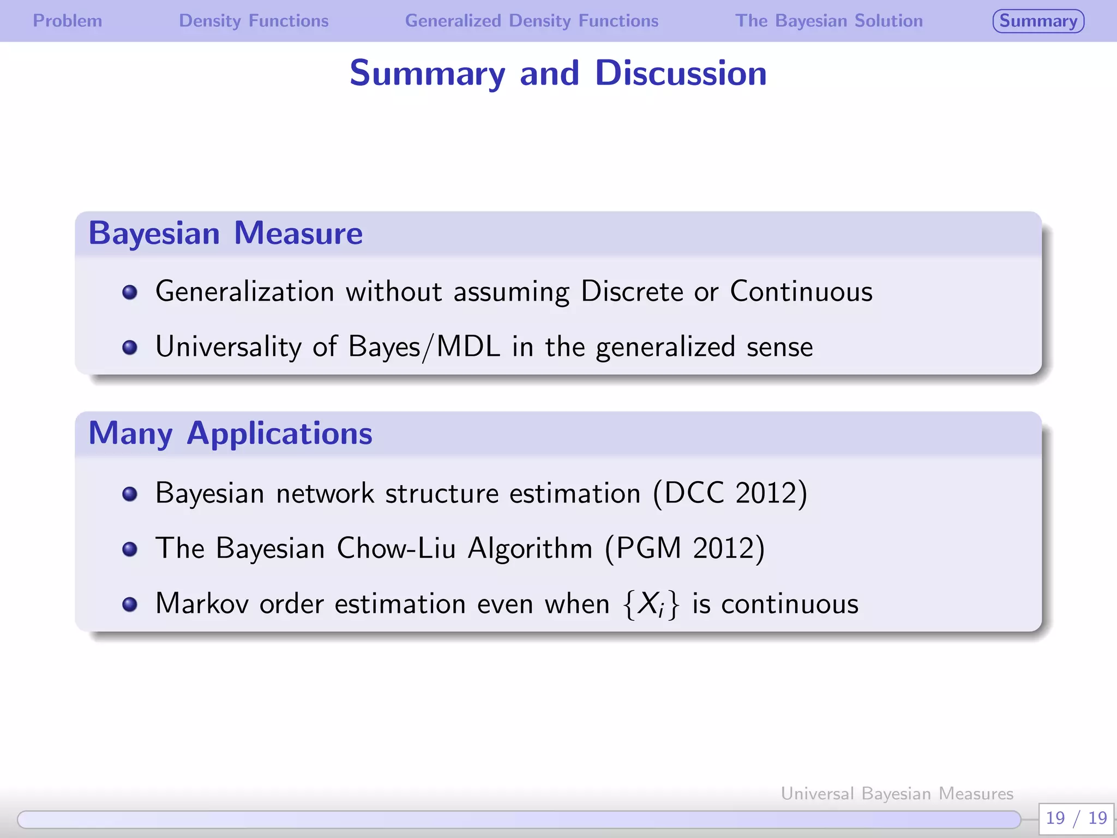Jump to The Bayesian Solution section
Image resolution: width=1117 pixels, height=838 pixels.
[829, 21]
